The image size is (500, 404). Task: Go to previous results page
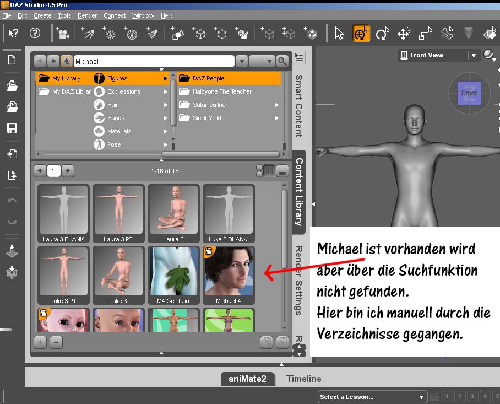tap(40, 171)
